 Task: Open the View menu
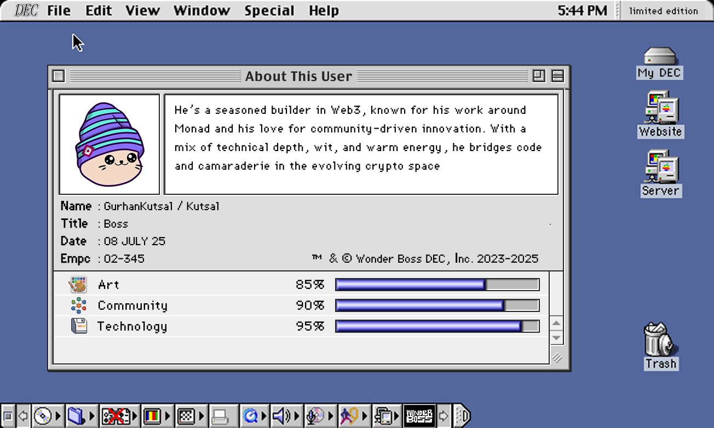coord(142,10)
